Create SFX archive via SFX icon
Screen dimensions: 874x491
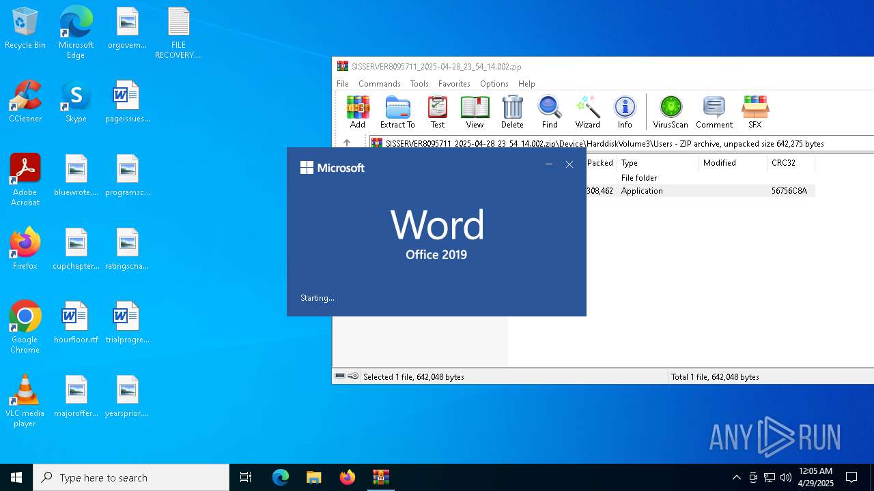(755, 112)
